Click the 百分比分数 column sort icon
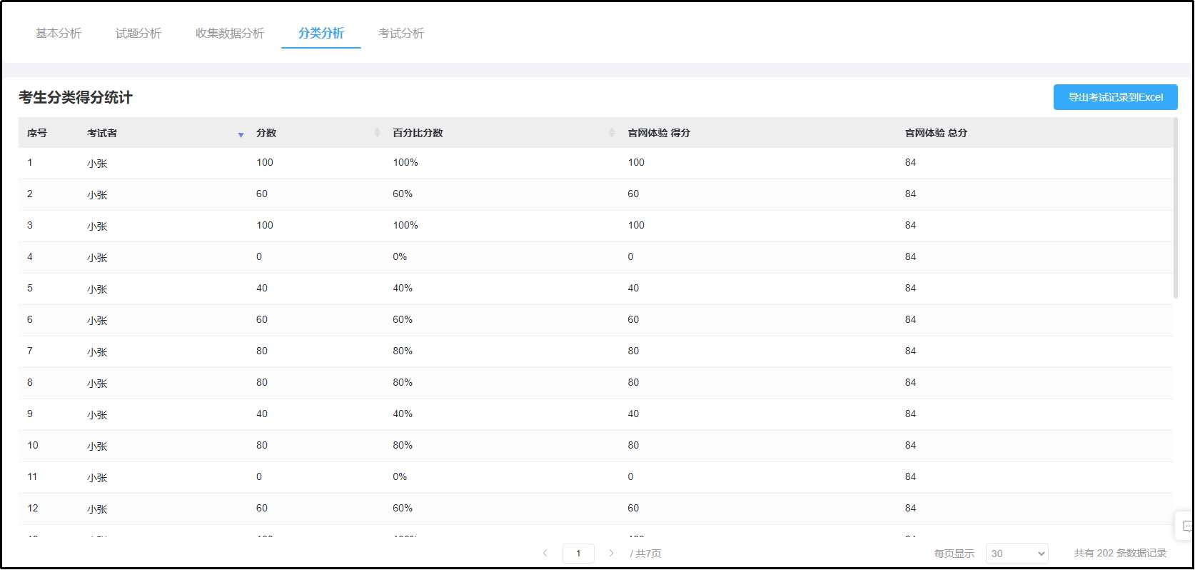 [x=612, y=133]
